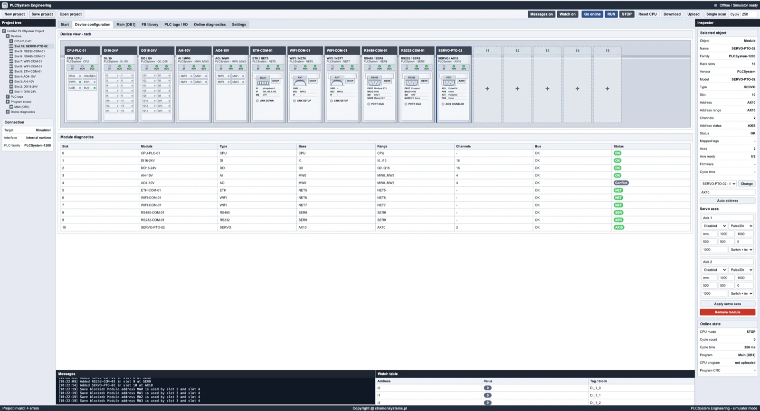The width and height of the screenshot is (760, 411).
Task: Click the Slot 2 DO16-24V tree icon
Action: [11, 86]
